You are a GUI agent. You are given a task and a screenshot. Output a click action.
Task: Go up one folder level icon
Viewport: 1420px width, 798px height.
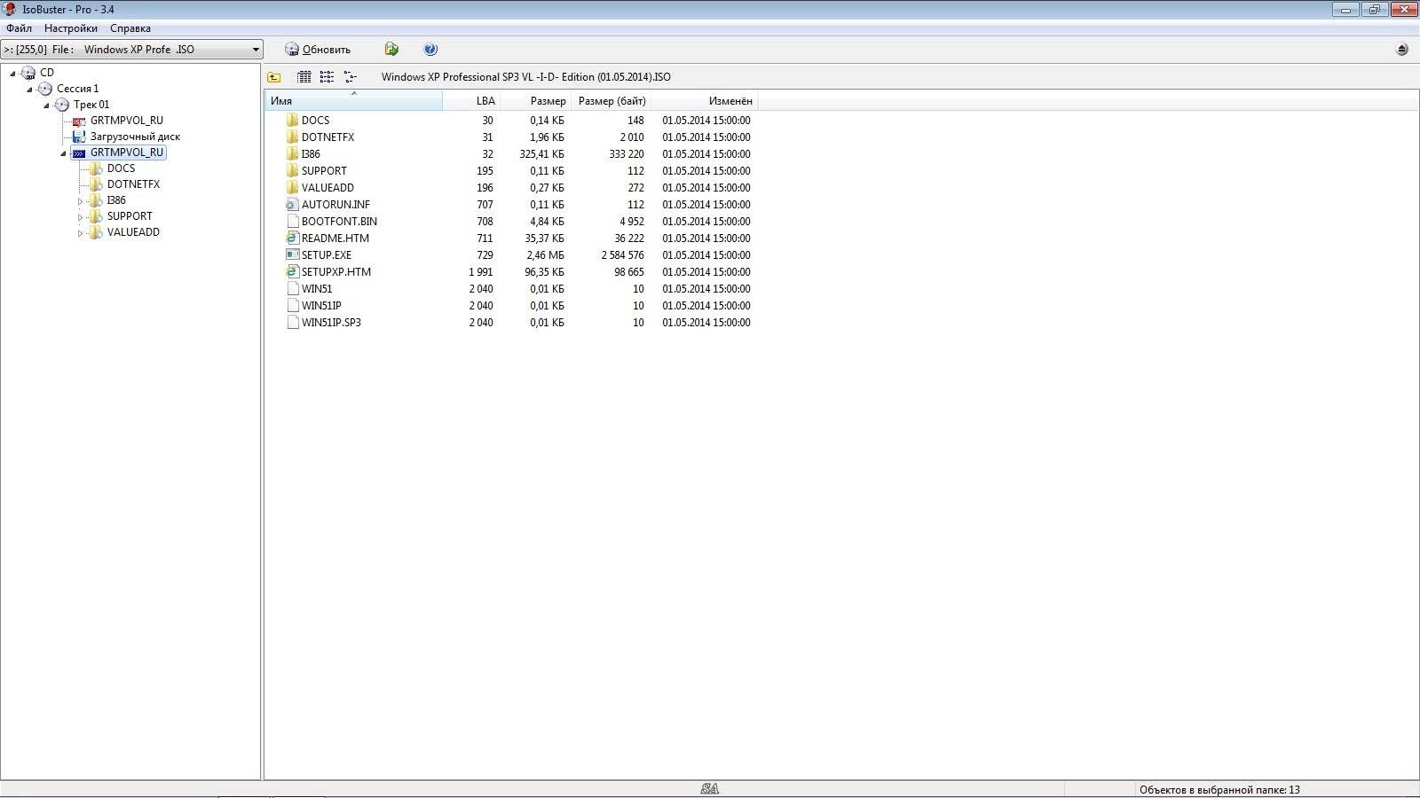coord(274,77)
